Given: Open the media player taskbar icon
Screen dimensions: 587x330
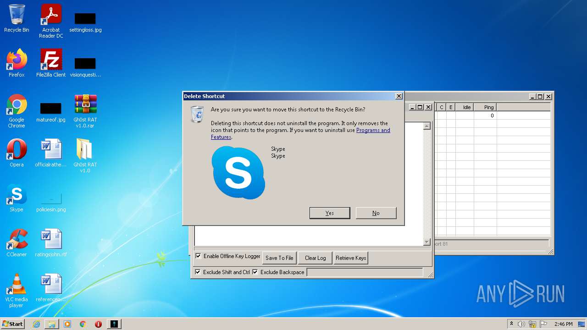Looking at the screenshot, I should pyautogui.click(x=67, y=324).
